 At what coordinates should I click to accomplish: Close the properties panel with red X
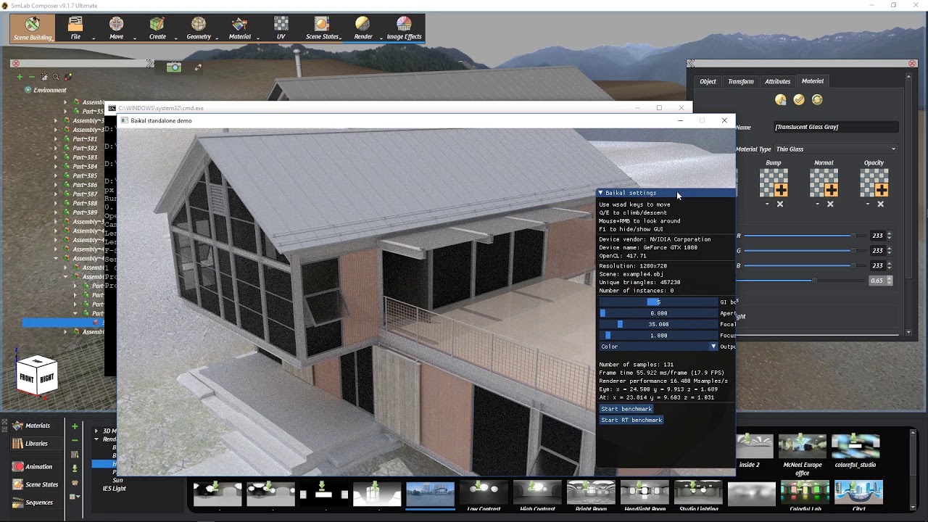click(912, 64)
